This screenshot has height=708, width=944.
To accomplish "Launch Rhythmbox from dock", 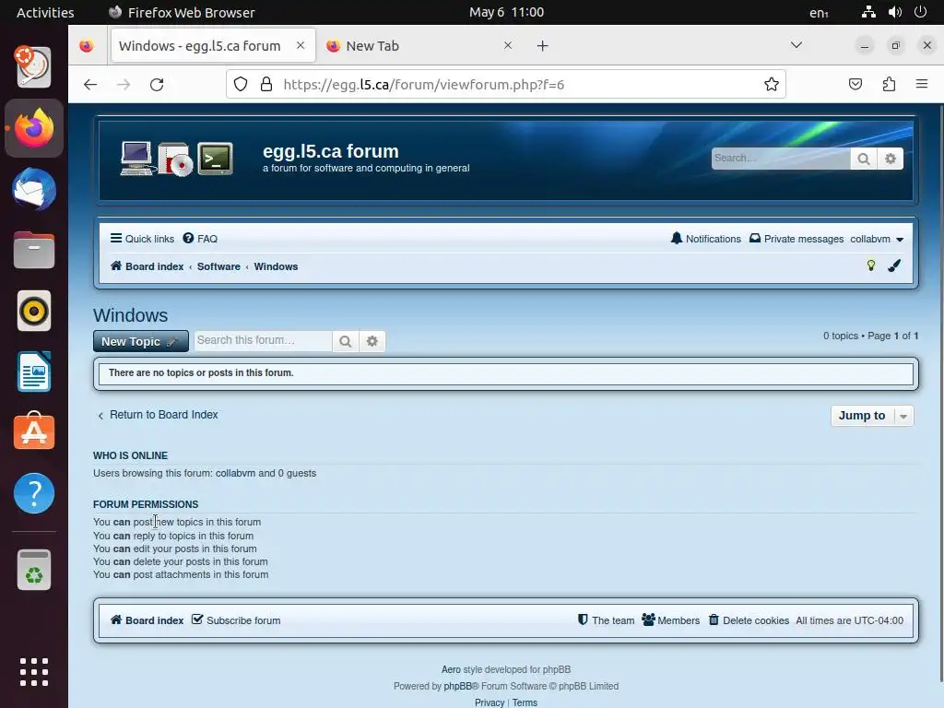I will 34,311.
